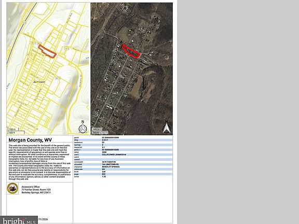
Task: Open the yellow parcel boundary map
Action: coord(48,69)
